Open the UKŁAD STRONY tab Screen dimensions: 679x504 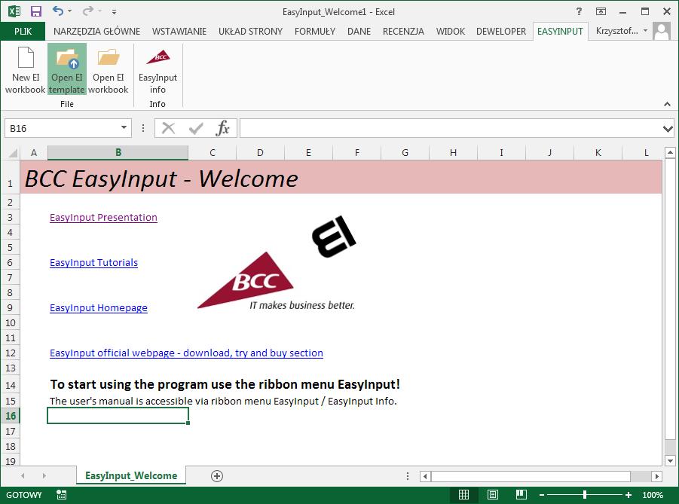pyautogui.click(x=250, y=31)
